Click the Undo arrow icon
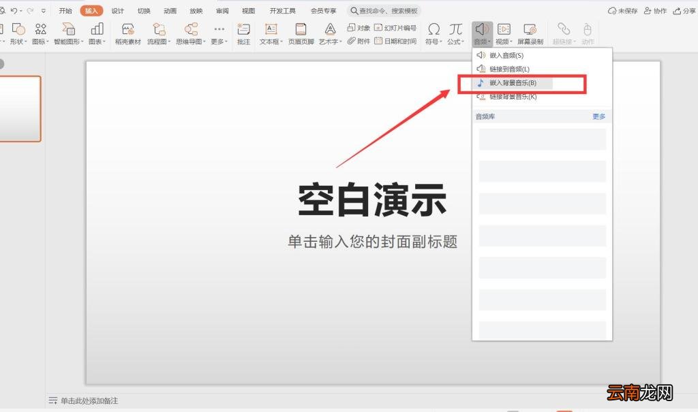Screen dimensions: 698x412 [x=14, y=11]
